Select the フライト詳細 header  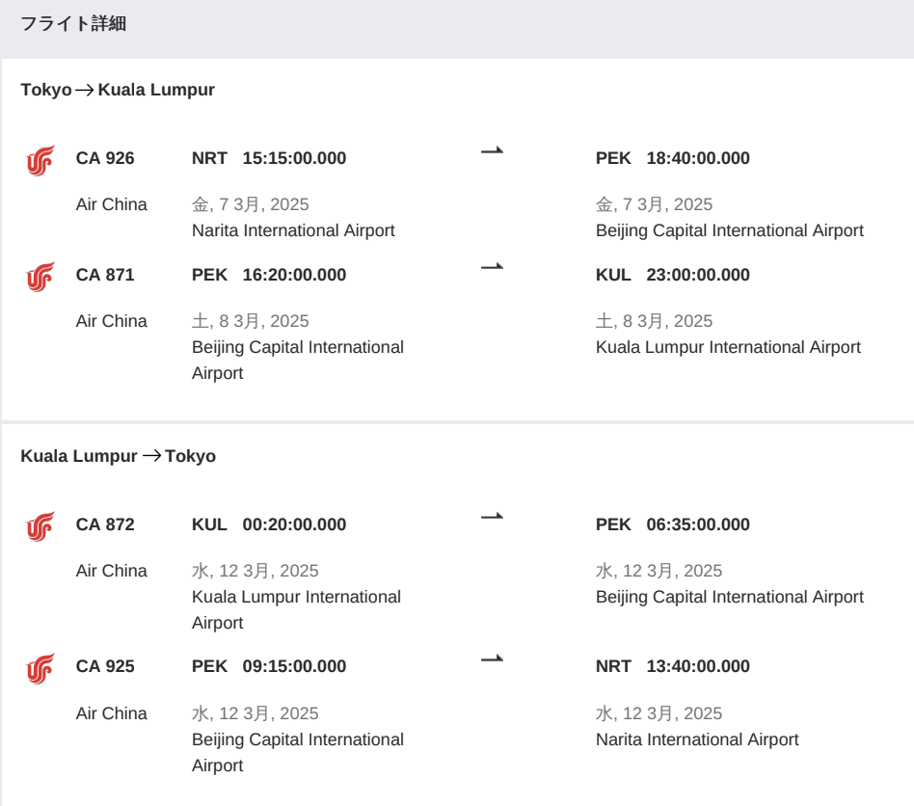(73, 24)
